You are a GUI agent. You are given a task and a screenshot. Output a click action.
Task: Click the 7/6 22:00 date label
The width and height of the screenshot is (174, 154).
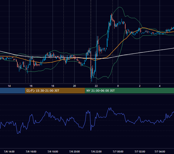click(x=96, y=151)
